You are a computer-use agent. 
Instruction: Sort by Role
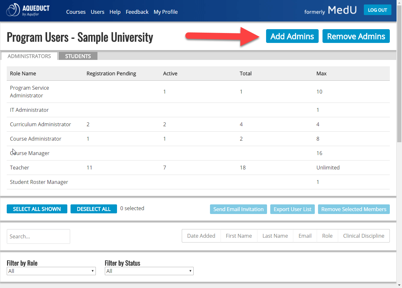tap(327, 236)
